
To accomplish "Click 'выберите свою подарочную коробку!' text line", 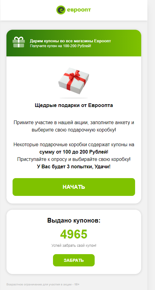I will tap(74, 130).
